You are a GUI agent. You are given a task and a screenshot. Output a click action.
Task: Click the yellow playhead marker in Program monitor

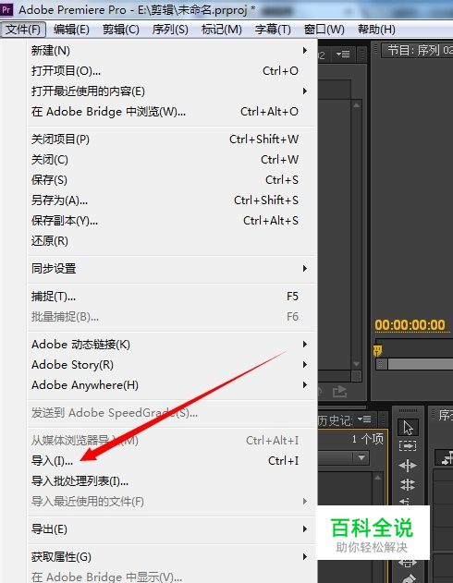(x=378, y=350)
